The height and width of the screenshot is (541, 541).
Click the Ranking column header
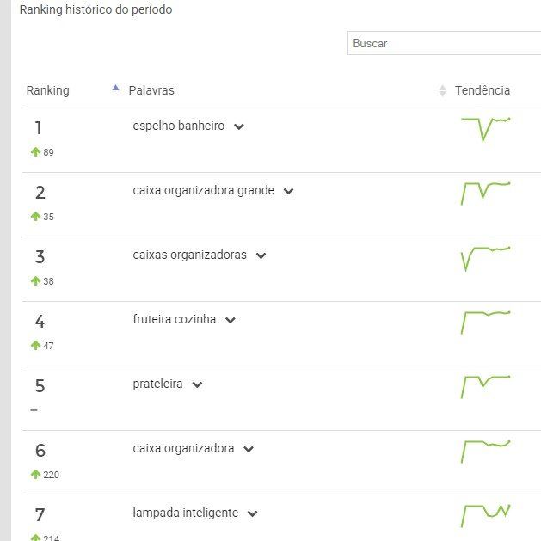tap(48, 91)
